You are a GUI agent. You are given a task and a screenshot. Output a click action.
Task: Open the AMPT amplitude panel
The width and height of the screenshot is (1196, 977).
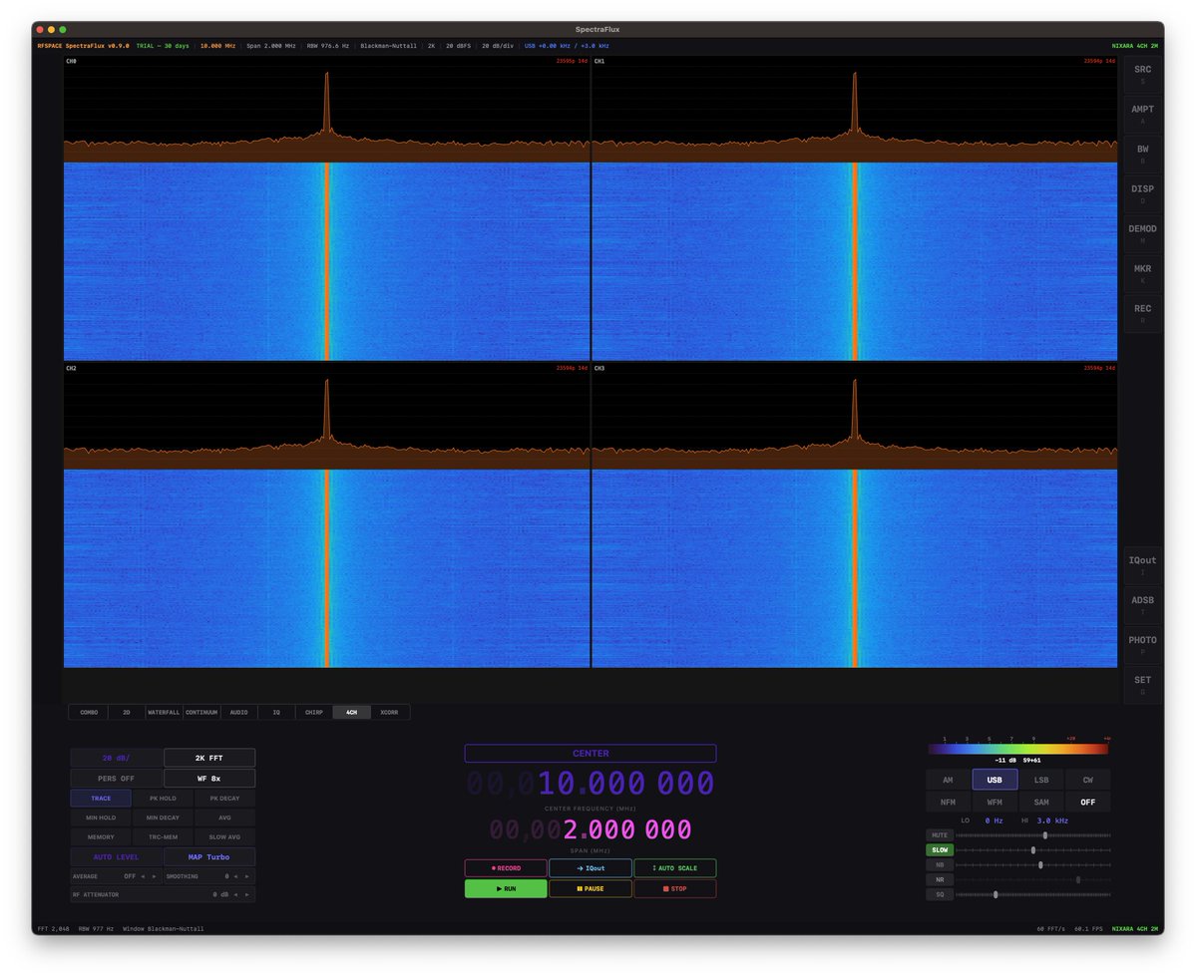coord(1142,115)
